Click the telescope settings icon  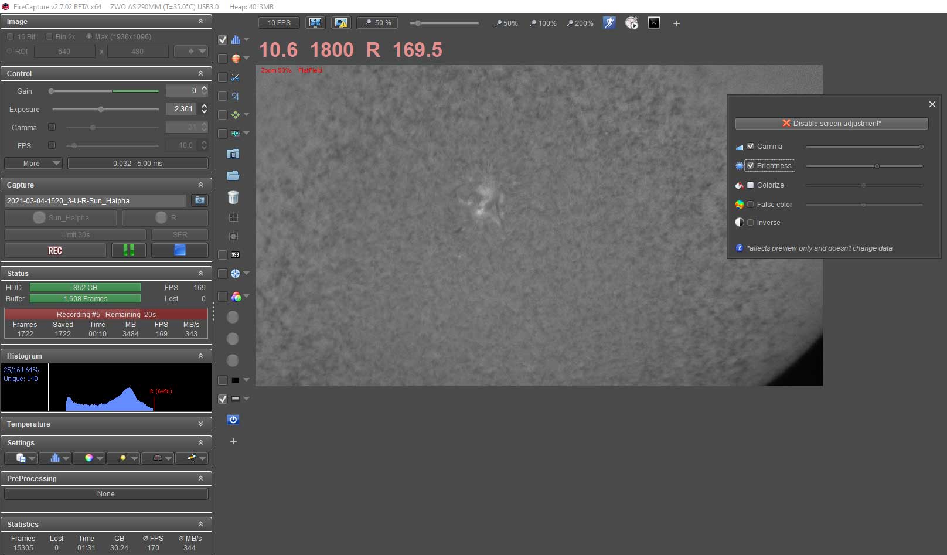pyautogui.click(x=192, y=458)
